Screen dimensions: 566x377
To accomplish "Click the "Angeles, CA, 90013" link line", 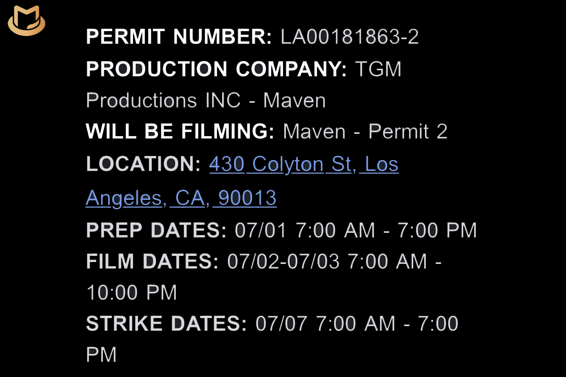I will pos(181,198).
